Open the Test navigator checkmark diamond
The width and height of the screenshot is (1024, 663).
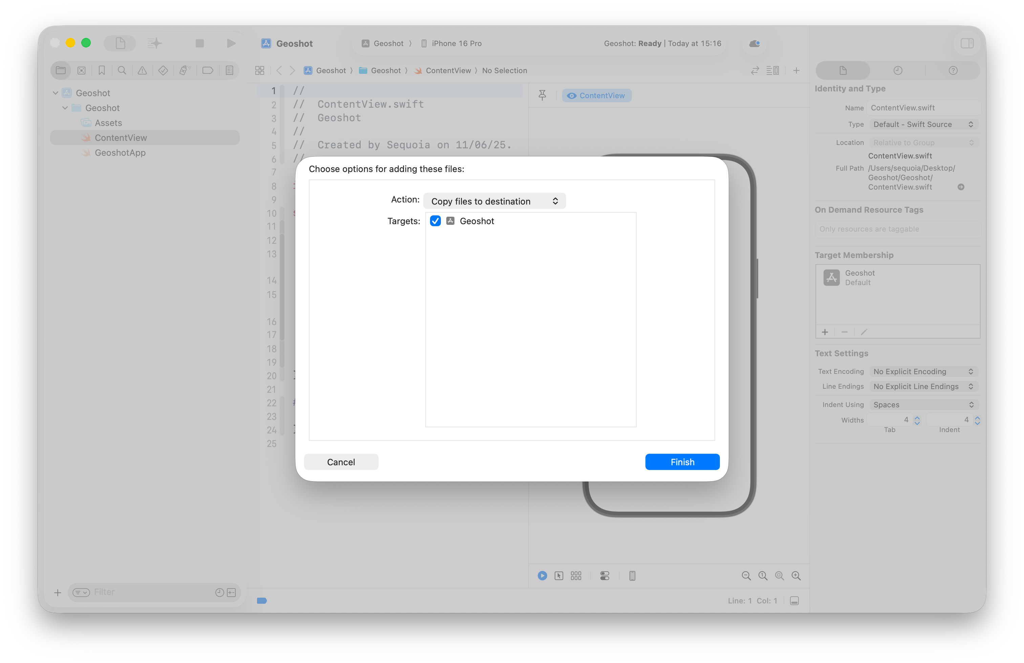163,70
